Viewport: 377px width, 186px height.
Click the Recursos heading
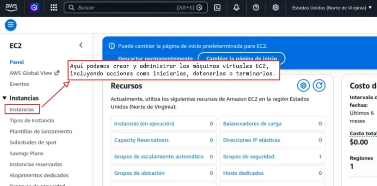(127, 86)
